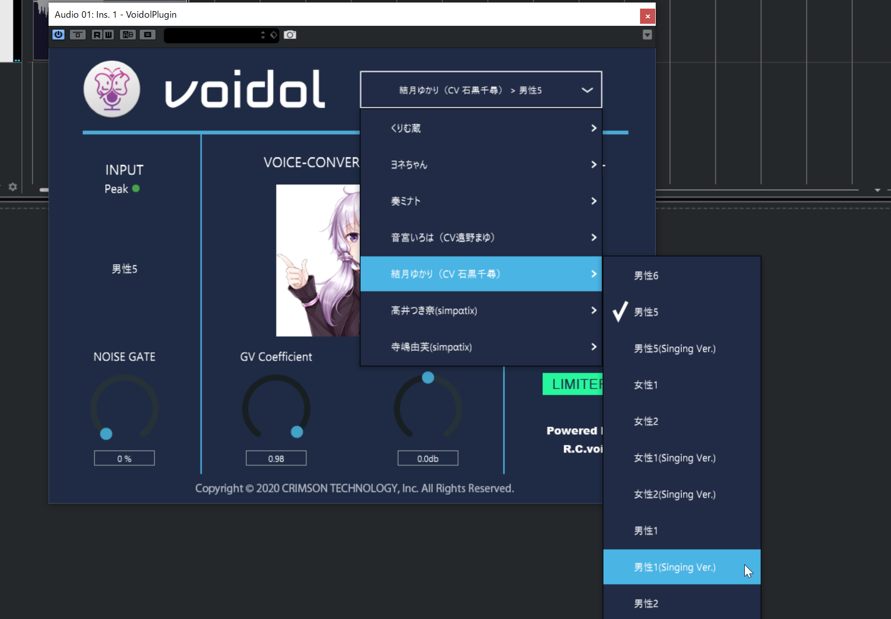Click the arrow beside くりむ蔵
The image size is (891, 619).
click(x=594, y=128)
